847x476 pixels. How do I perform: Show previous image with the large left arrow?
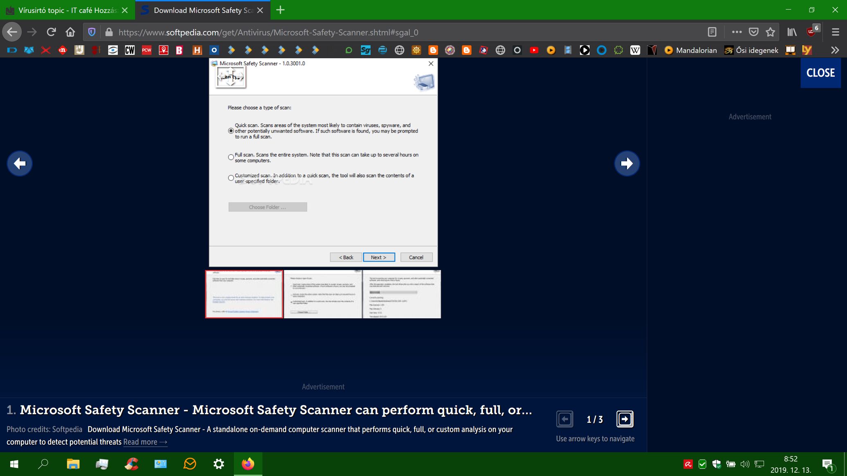(x=20, y=163)
